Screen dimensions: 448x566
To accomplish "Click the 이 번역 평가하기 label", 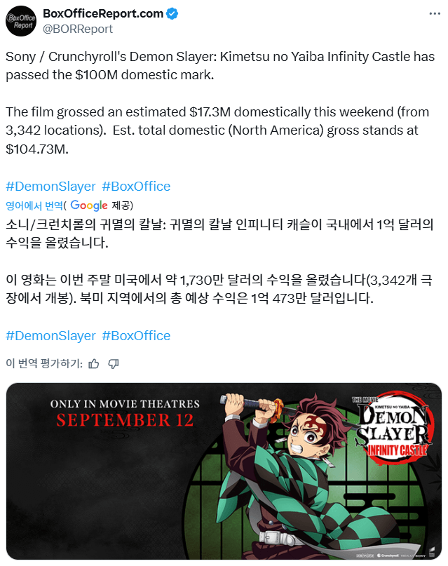I will pyautogui.click(x=44, y=363).
